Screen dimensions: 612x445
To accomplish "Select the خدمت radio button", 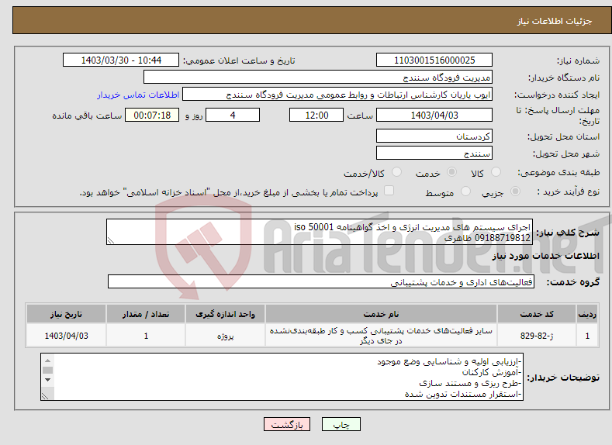I will click(451, 172).
